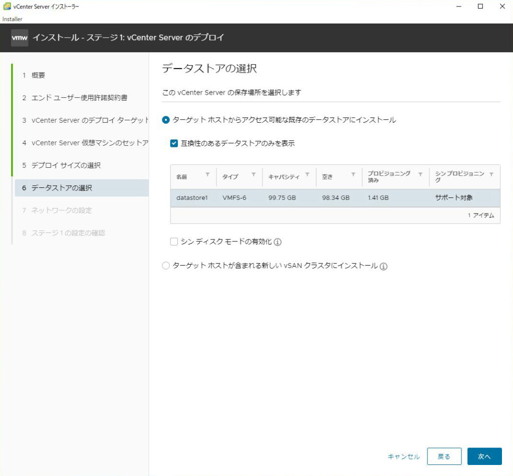Screen dimensions: 513x476
Task: Click the 名前 column header
Action: 181,177
